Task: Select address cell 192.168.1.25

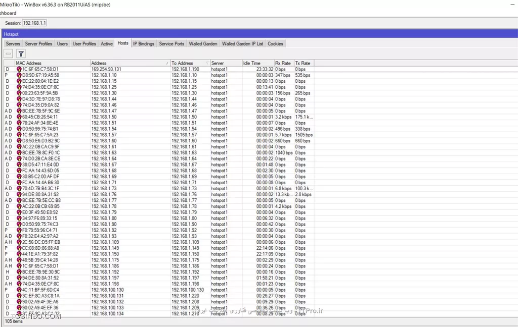Action: (x=104, y=87)
